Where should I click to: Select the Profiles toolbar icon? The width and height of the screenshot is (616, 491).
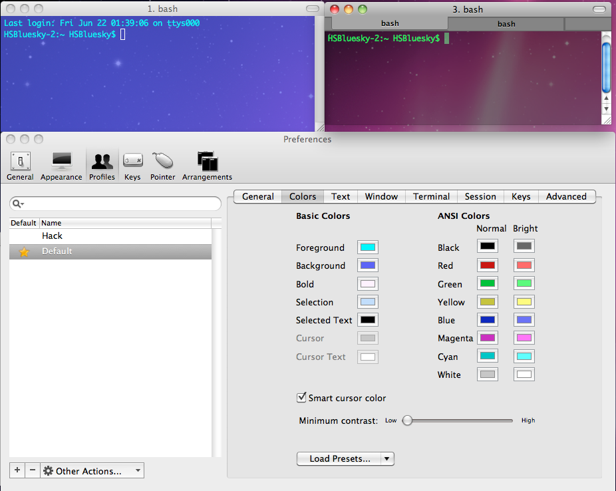102,165
